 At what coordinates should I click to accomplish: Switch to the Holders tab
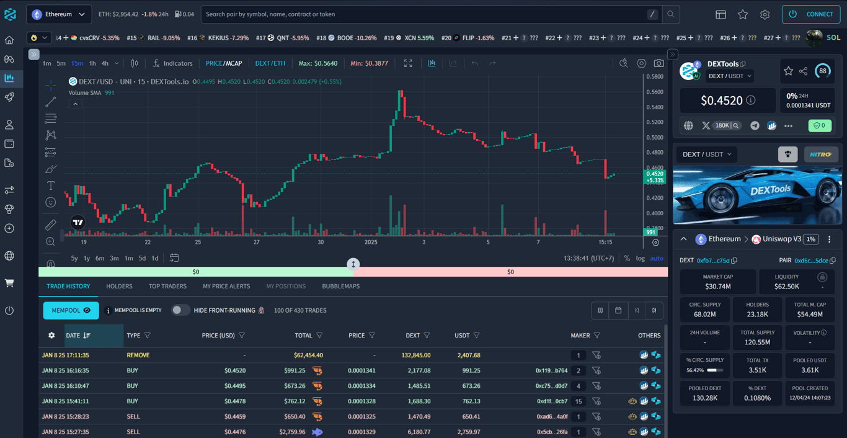[x=119, y=286]
